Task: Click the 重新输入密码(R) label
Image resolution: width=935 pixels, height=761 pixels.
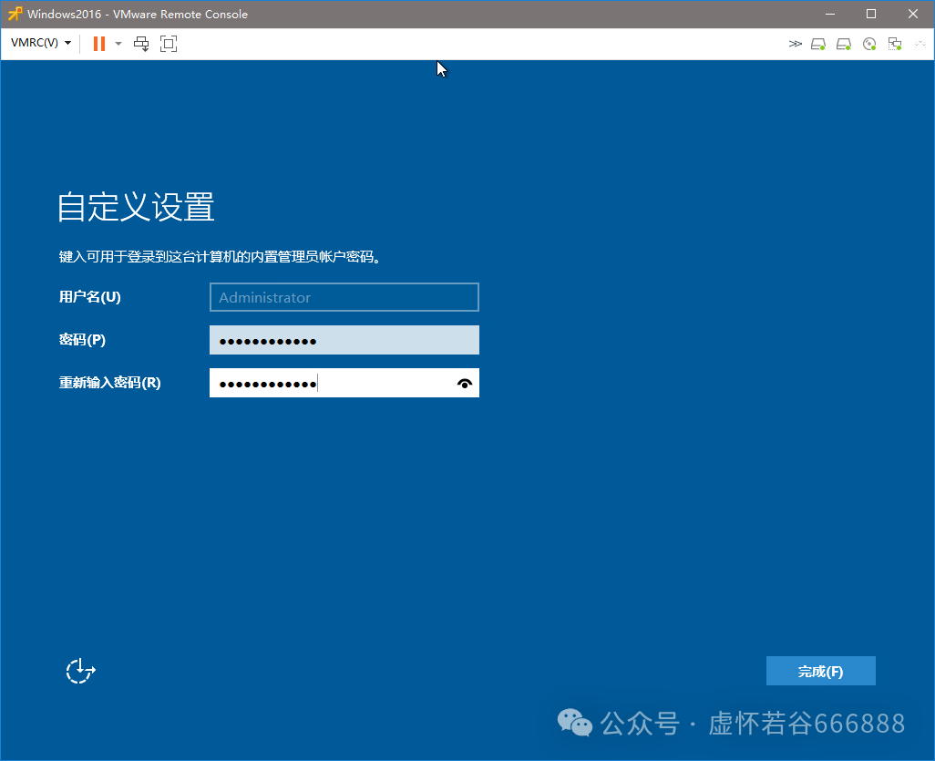Action: point(109,382)
